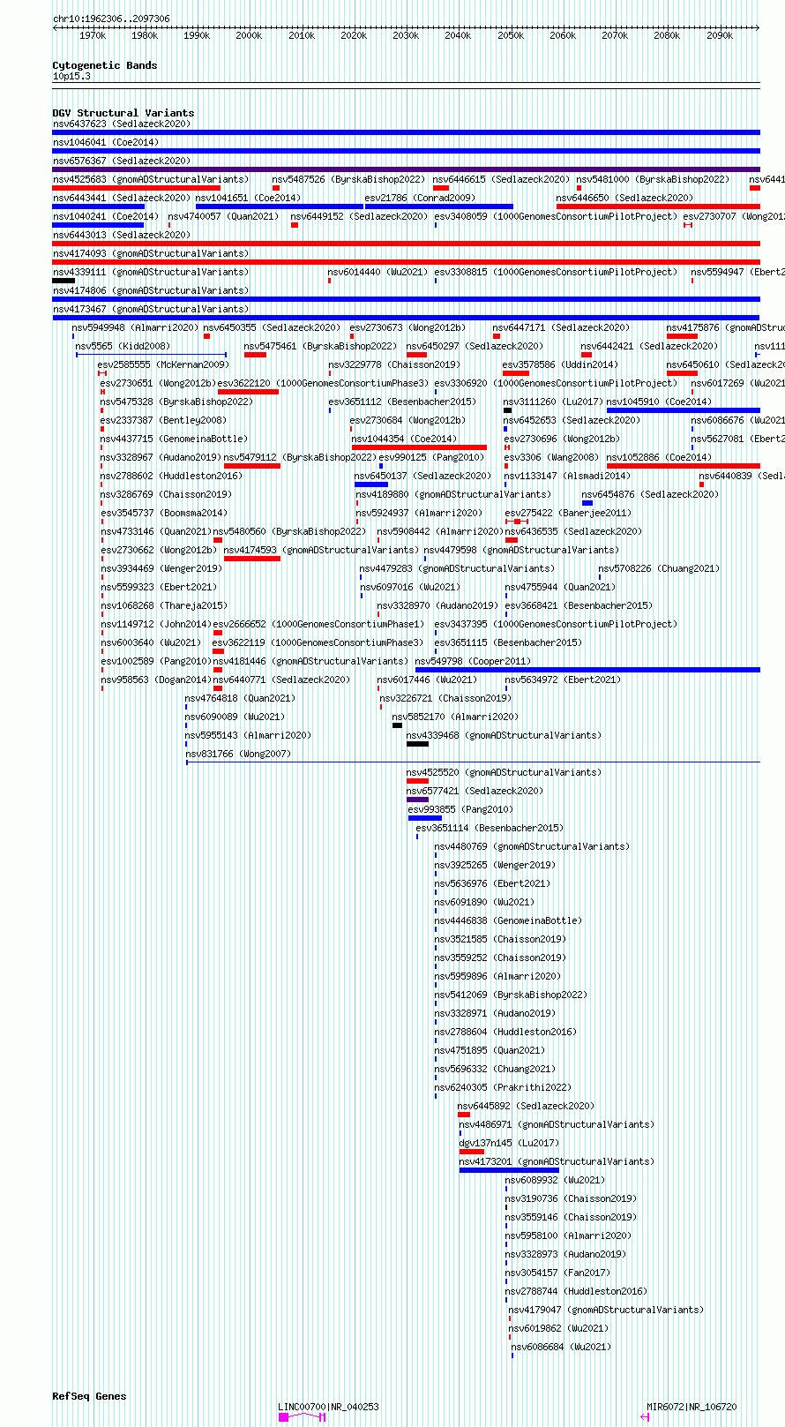The height and width of the screenshot is (1427, 785).
Task: Click the purple bar under nsv6576367
Action: [406, 169]
